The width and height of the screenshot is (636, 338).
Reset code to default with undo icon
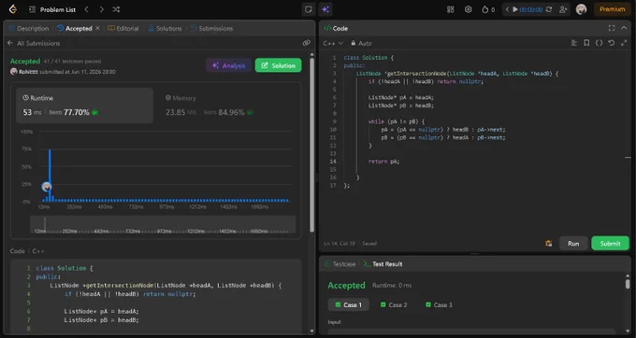[x=612, y=43]
